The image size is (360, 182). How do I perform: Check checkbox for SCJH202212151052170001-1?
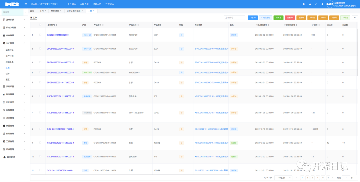[x=40, y=129]
